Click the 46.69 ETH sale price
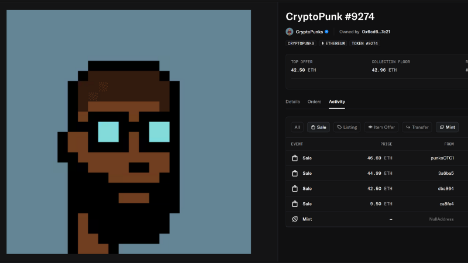 point(380,158)
